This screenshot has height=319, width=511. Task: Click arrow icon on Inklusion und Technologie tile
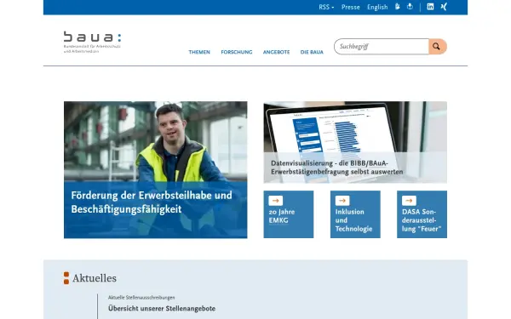pyautogui.click(x=342, y=201)
